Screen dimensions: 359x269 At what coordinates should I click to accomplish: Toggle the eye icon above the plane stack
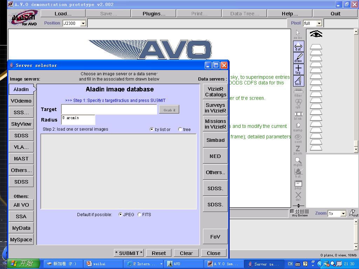[316, 34]
